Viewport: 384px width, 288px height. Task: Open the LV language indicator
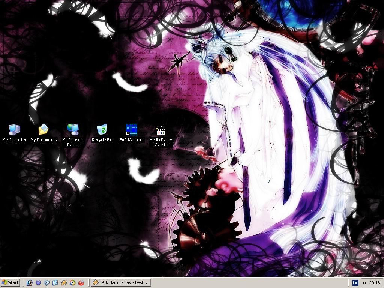(355, 283)
